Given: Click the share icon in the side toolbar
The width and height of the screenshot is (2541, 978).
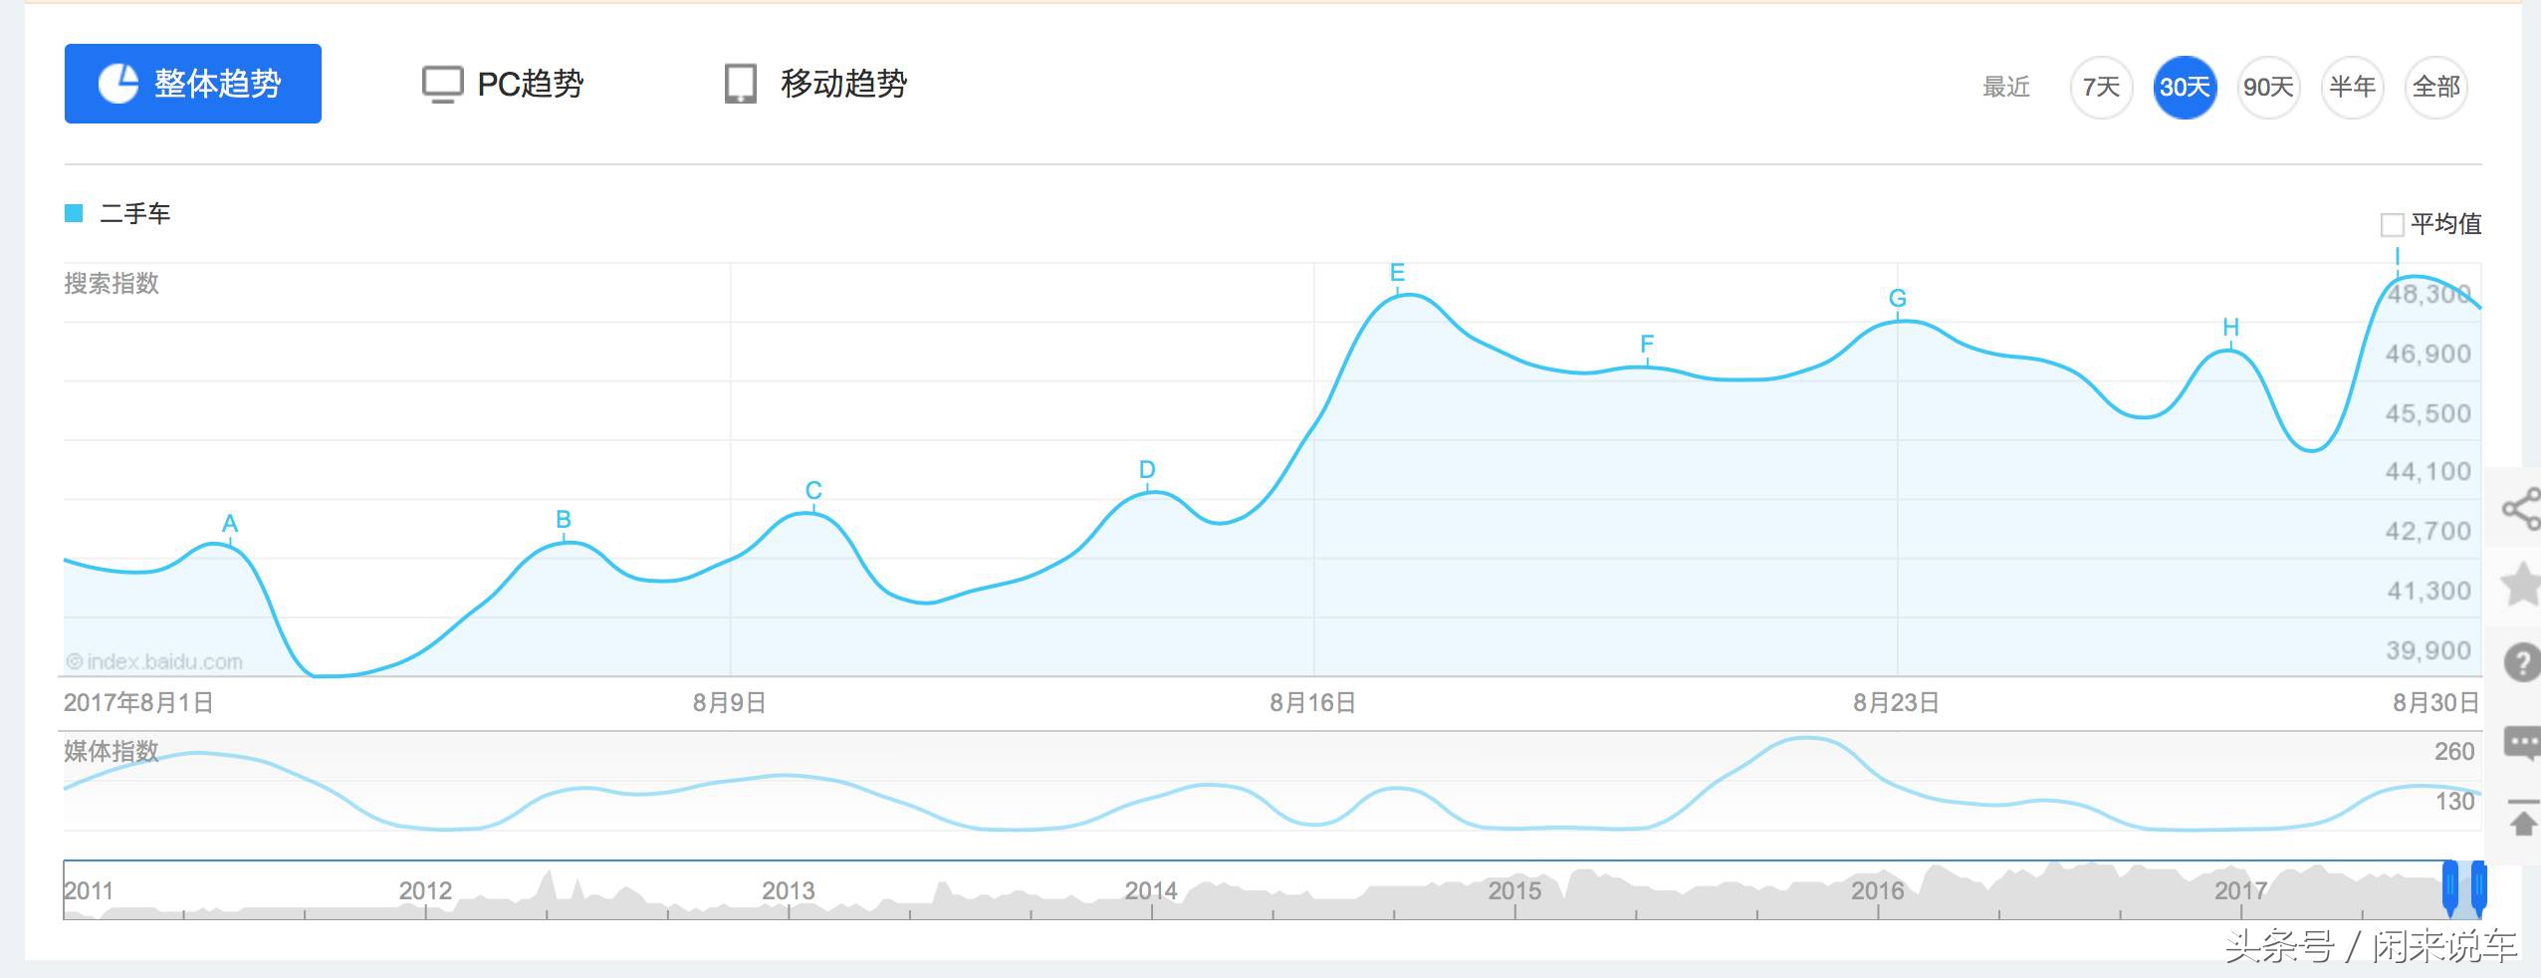Looking at the screenshot, I should pos(2521,509).
